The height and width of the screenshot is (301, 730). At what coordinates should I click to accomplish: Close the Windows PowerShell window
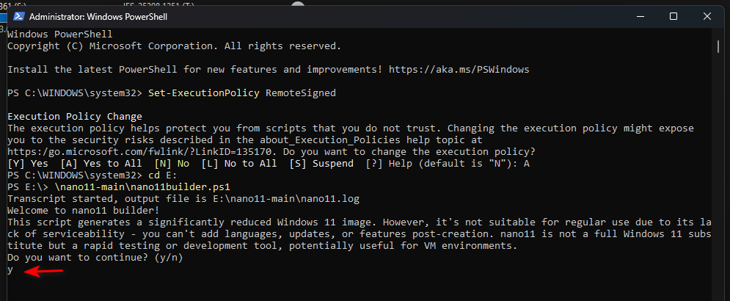[707, 16]
